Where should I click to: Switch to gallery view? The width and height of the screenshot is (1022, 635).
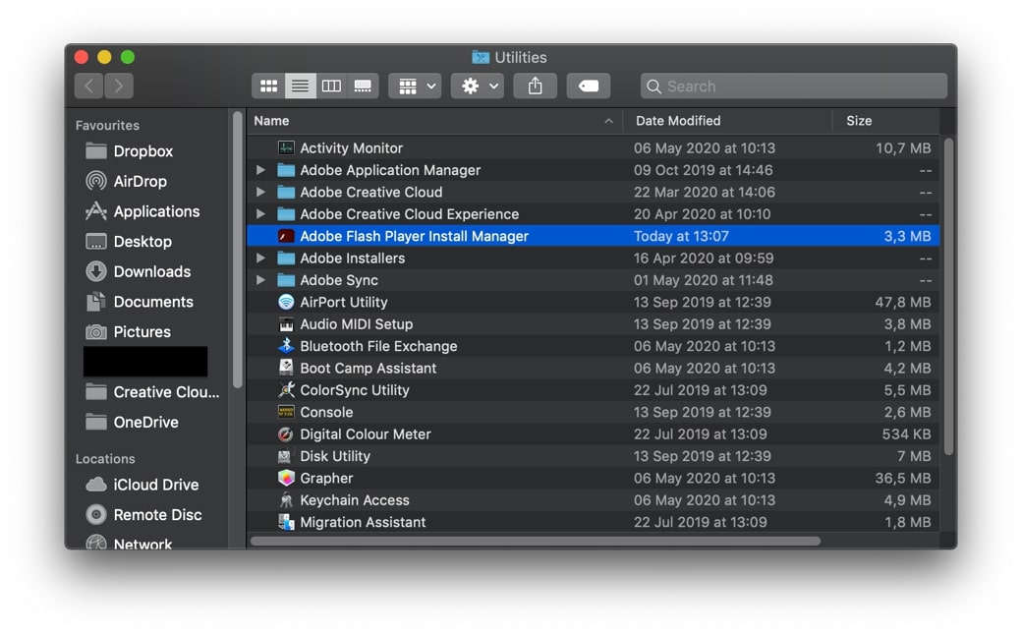point(363,86)
